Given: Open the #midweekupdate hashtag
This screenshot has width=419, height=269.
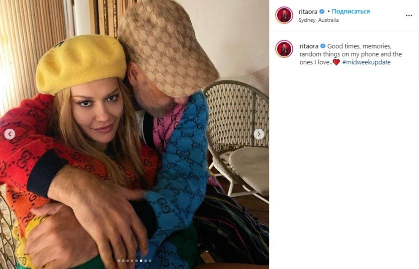Looking at the screenshot, I should click(367, 62).
